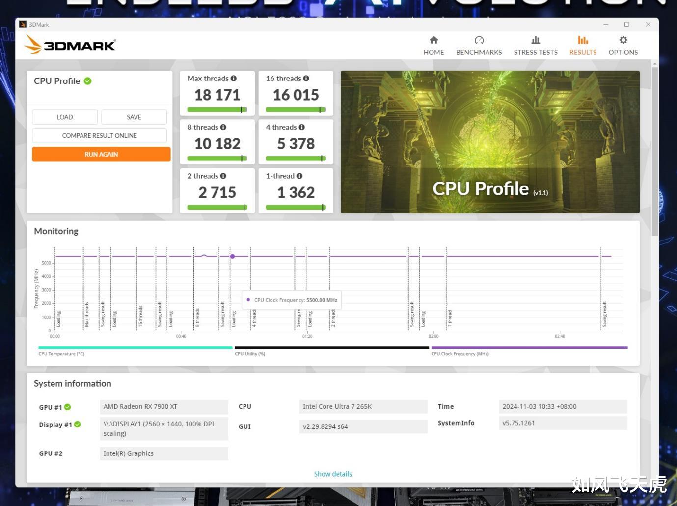Click the 4 threads score bar

(x=296, y=159)
